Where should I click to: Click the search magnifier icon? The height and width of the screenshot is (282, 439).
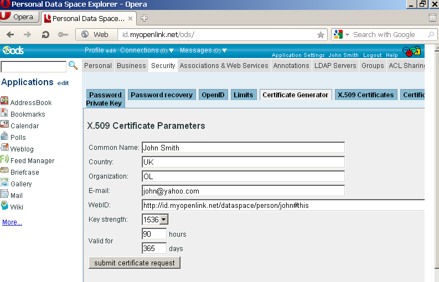(73, 66)
